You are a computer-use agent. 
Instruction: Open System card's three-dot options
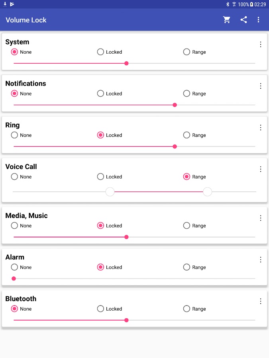[x=261, y=45]
